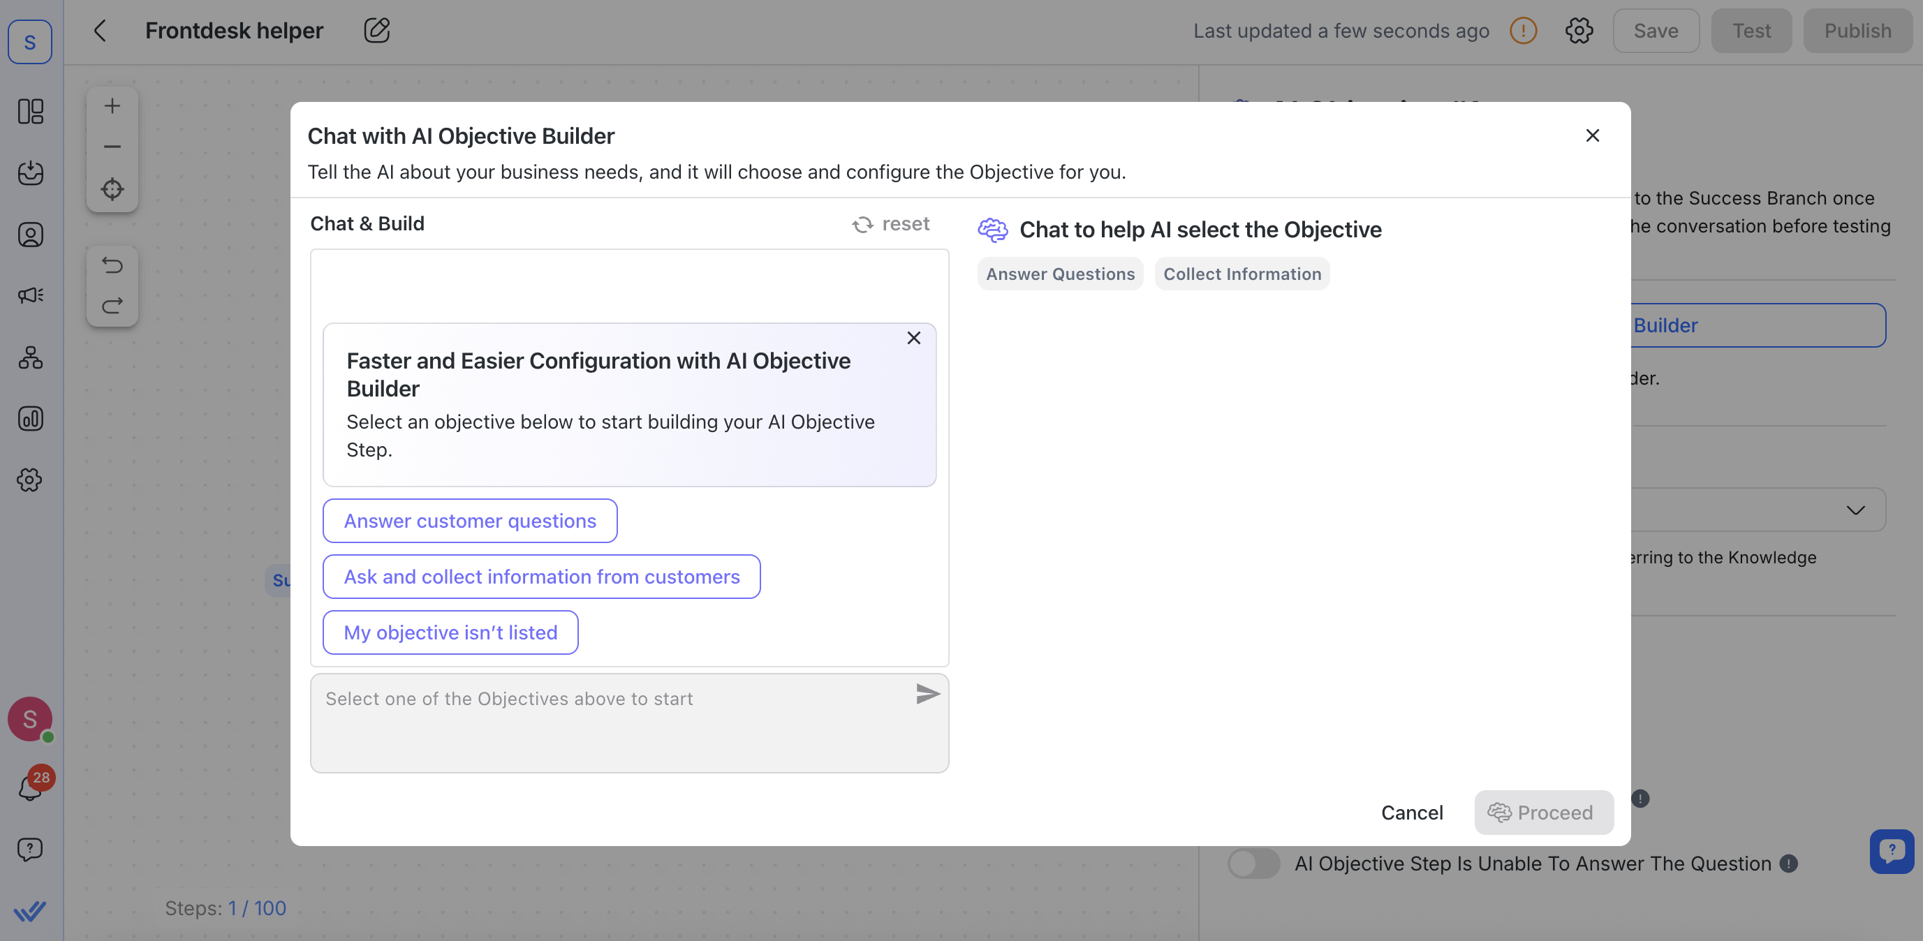Viewport: 1923px width, 941px height.
Task: Go back using the left chevron arrow
Action: [100, 31]
